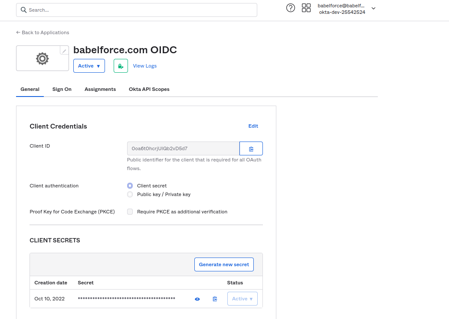449x319 pixels.
Task: Open the help question mark icon
Action: click(290, 8)
